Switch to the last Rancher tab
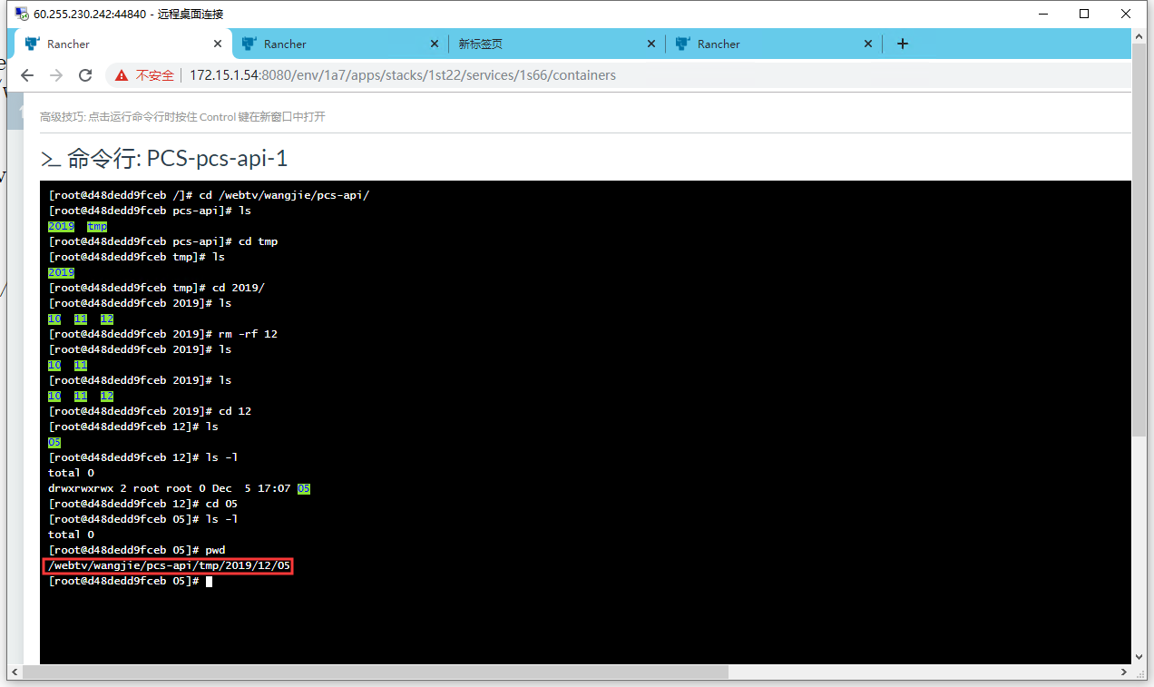The image size is (1154, 687). pyautogui.click(x=774, y=44)
